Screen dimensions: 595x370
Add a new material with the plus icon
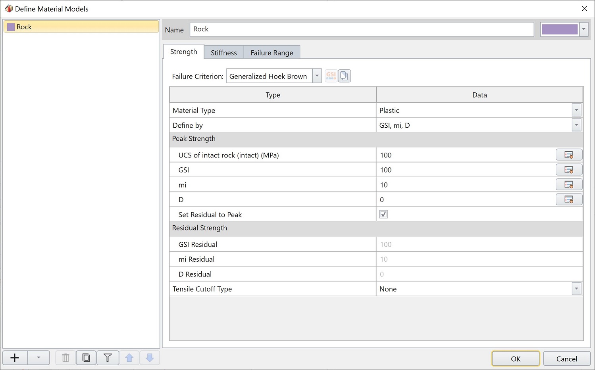tap(15, 358)
